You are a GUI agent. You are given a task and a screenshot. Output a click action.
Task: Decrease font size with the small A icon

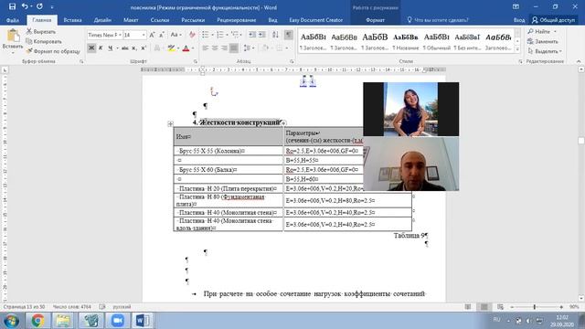point(161,35)
